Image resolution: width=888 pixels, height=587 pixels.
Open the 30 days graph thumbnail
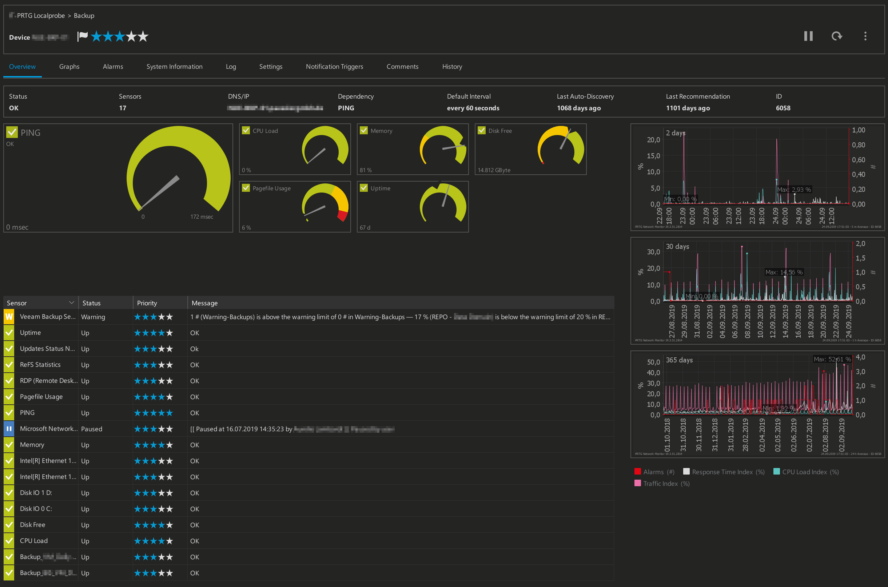point(757,290)
